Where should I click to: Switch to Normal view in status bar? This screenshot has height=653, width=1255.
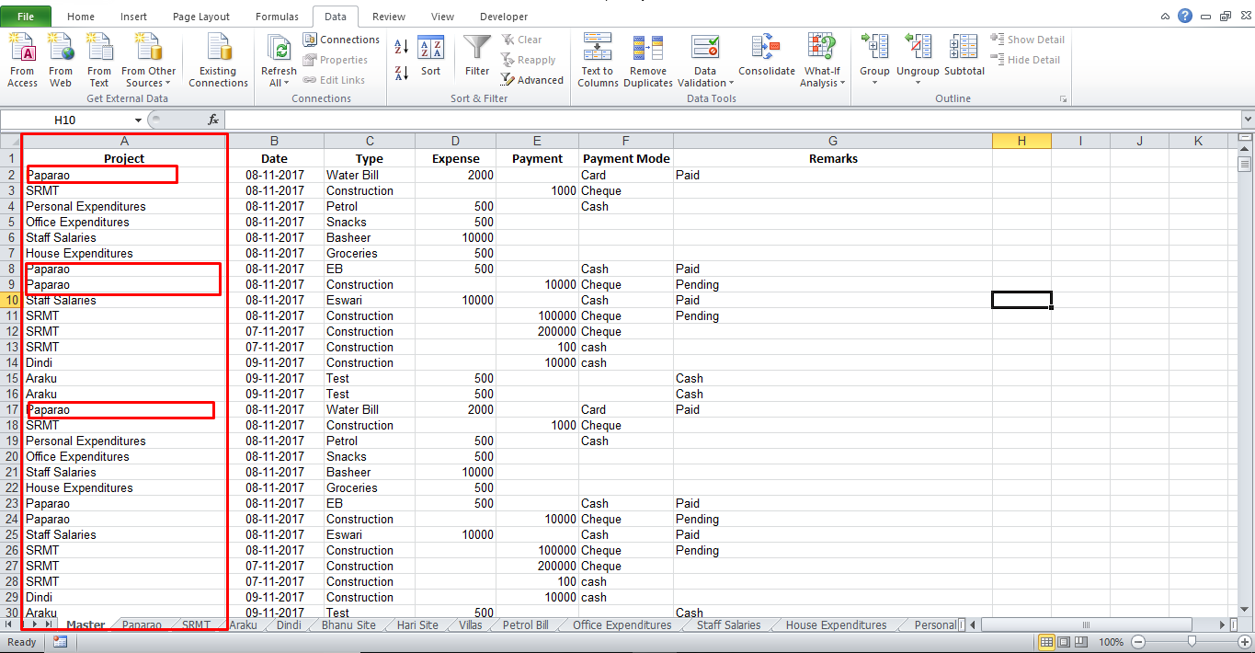pos(1047,642)
